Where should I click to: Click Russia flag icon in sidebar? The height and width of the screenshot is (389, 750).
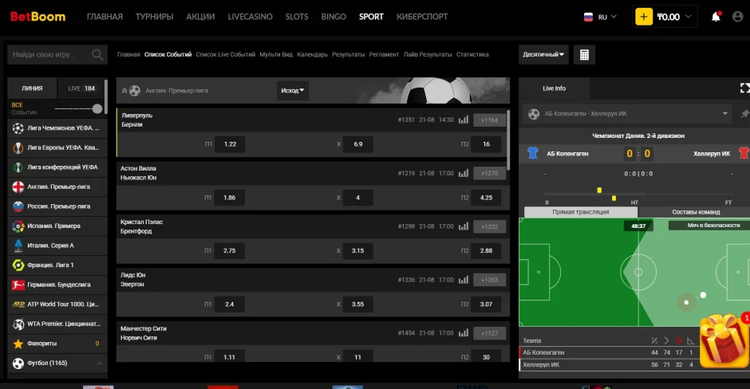[18, 206]
